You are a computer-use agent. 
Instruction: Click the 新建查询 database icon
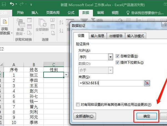coord(21,22)
